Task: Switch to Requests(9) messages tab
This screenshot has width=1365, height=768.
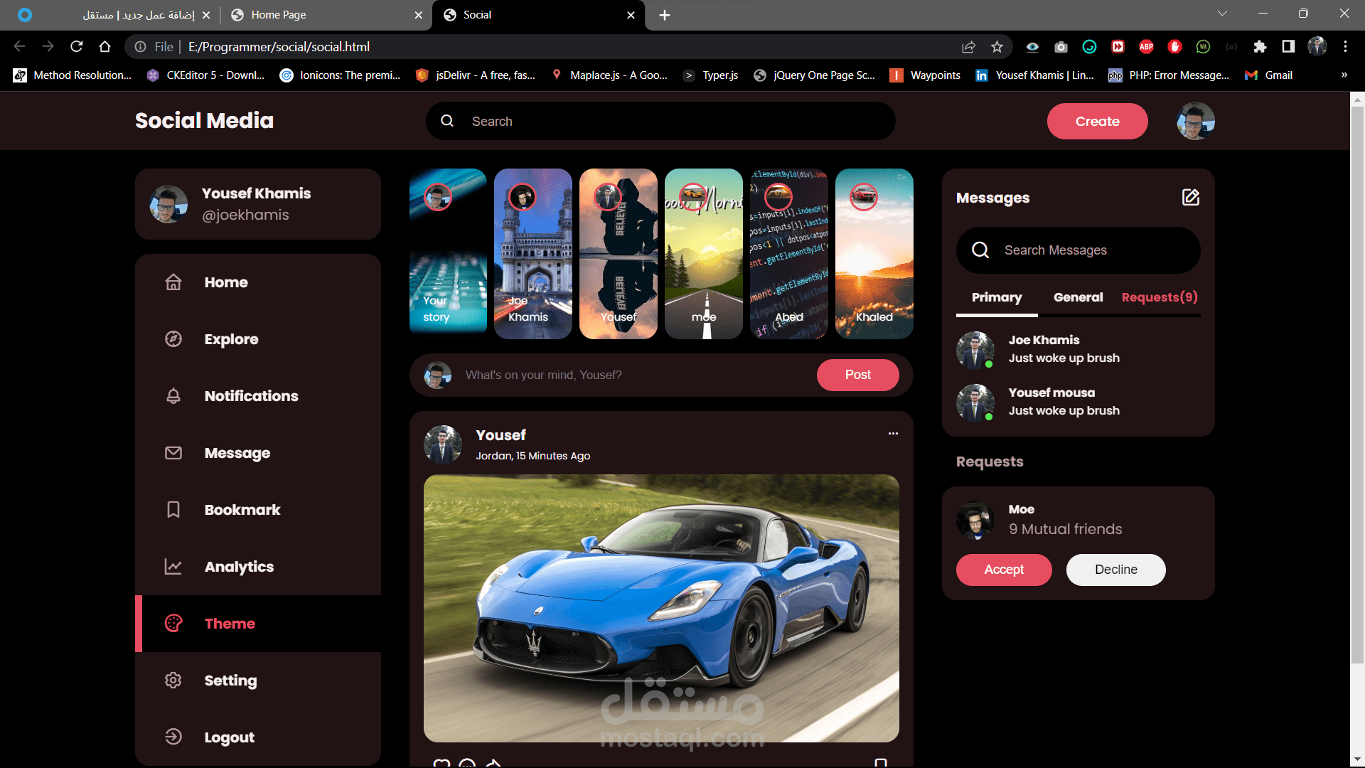Action: coord(1159,297)
